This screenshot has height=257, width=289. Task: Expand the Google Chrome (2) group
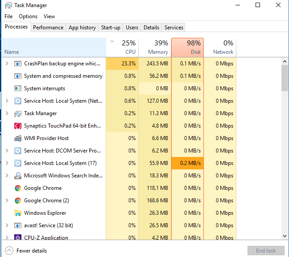7,201
